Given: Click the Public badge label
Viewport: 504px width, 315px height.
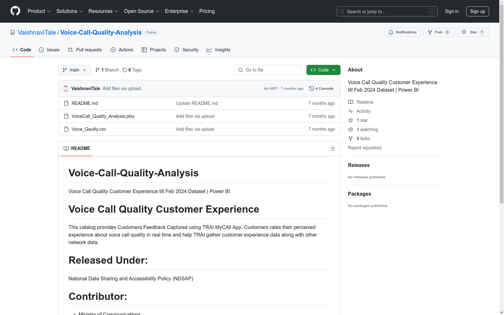Looking at the screenshot, I should coord(152,32).
